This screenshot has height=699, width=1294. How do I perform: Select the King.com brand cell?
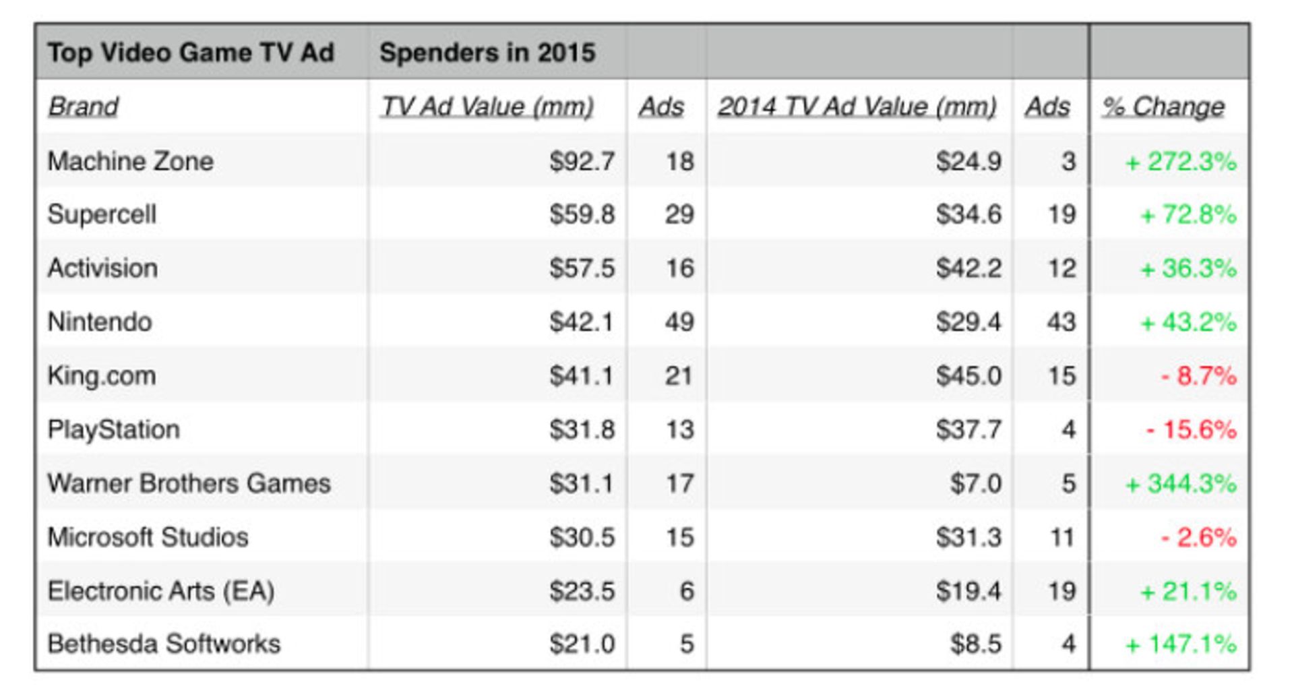102,375
